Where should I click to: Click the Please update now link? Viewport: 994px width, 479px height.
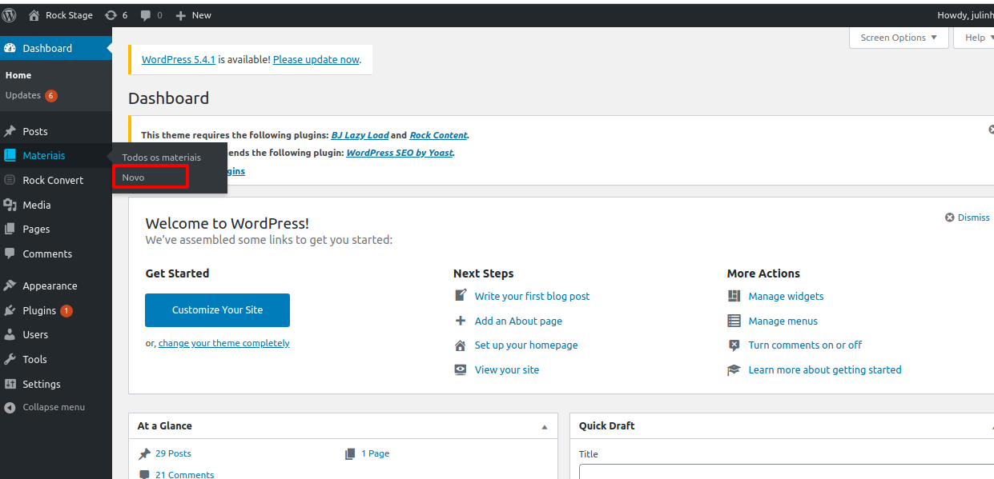click(316, 59)
